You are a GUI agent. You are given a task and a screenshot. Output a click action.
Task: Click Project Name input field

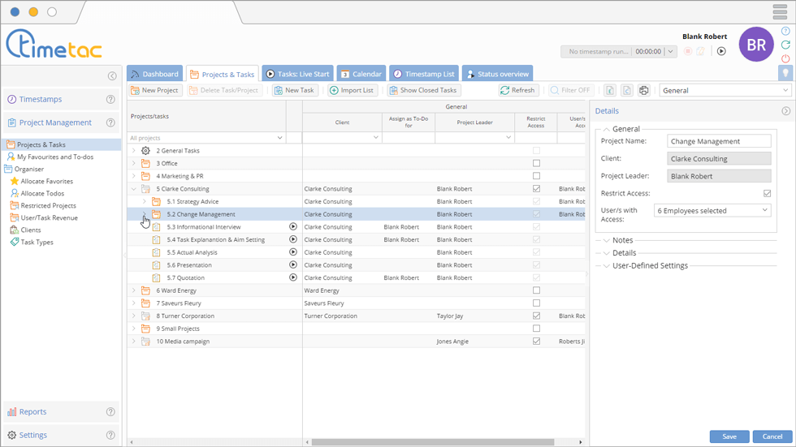point(719,141)
